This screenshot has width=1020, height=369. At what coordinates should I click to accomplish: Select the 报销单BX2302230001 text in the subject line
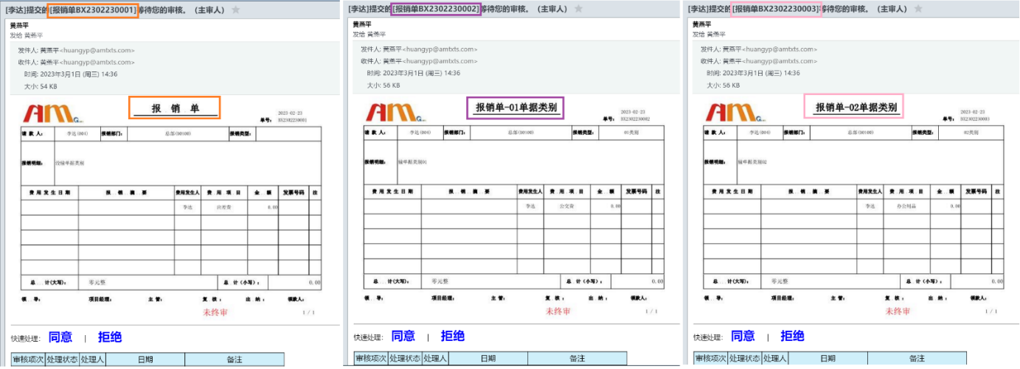93,10
